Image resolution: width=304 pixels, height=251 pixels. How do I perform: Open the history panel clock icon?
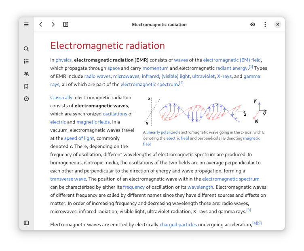click(26, 99)
